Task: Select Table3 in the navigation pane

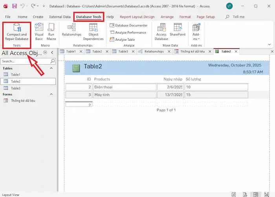Action: tap(16, 88)
